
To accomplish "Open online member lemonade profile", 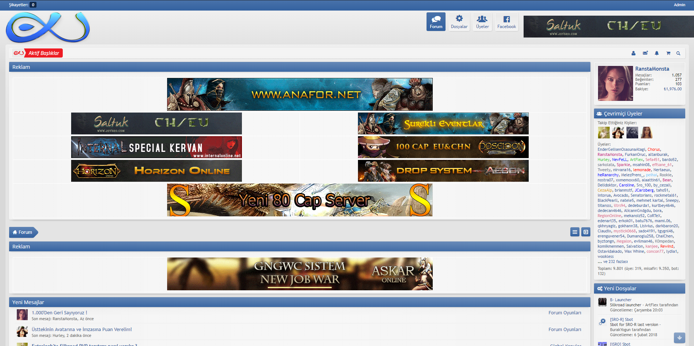I will click(642, 170).
